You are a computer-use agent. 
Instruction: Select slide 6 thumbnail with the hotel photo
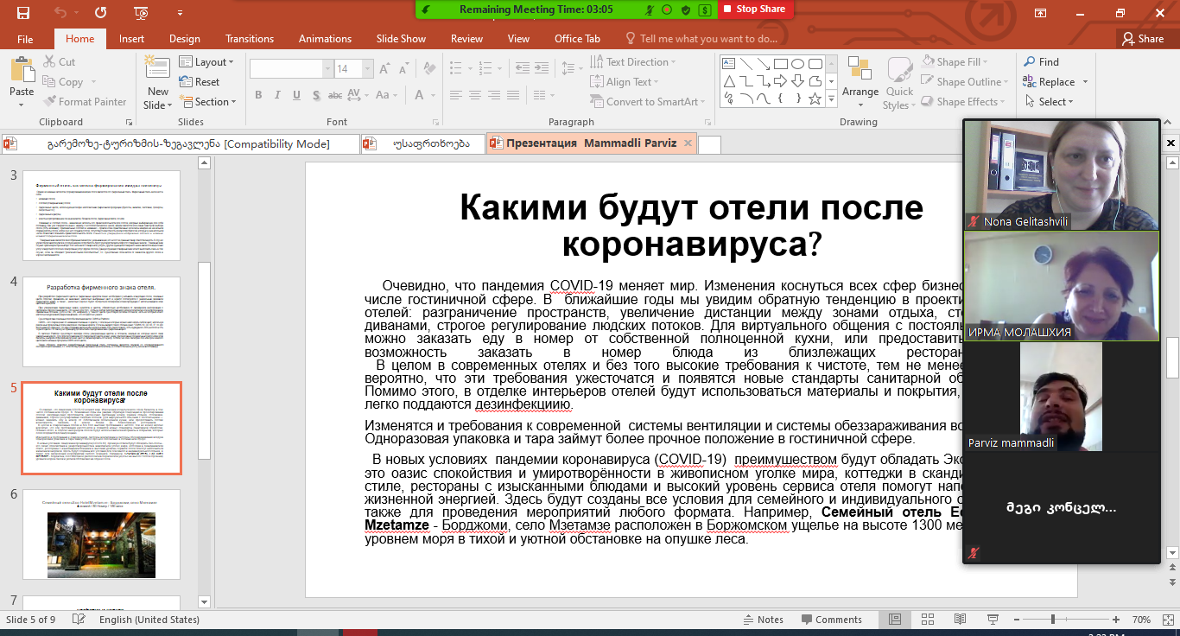coord(101,535)
